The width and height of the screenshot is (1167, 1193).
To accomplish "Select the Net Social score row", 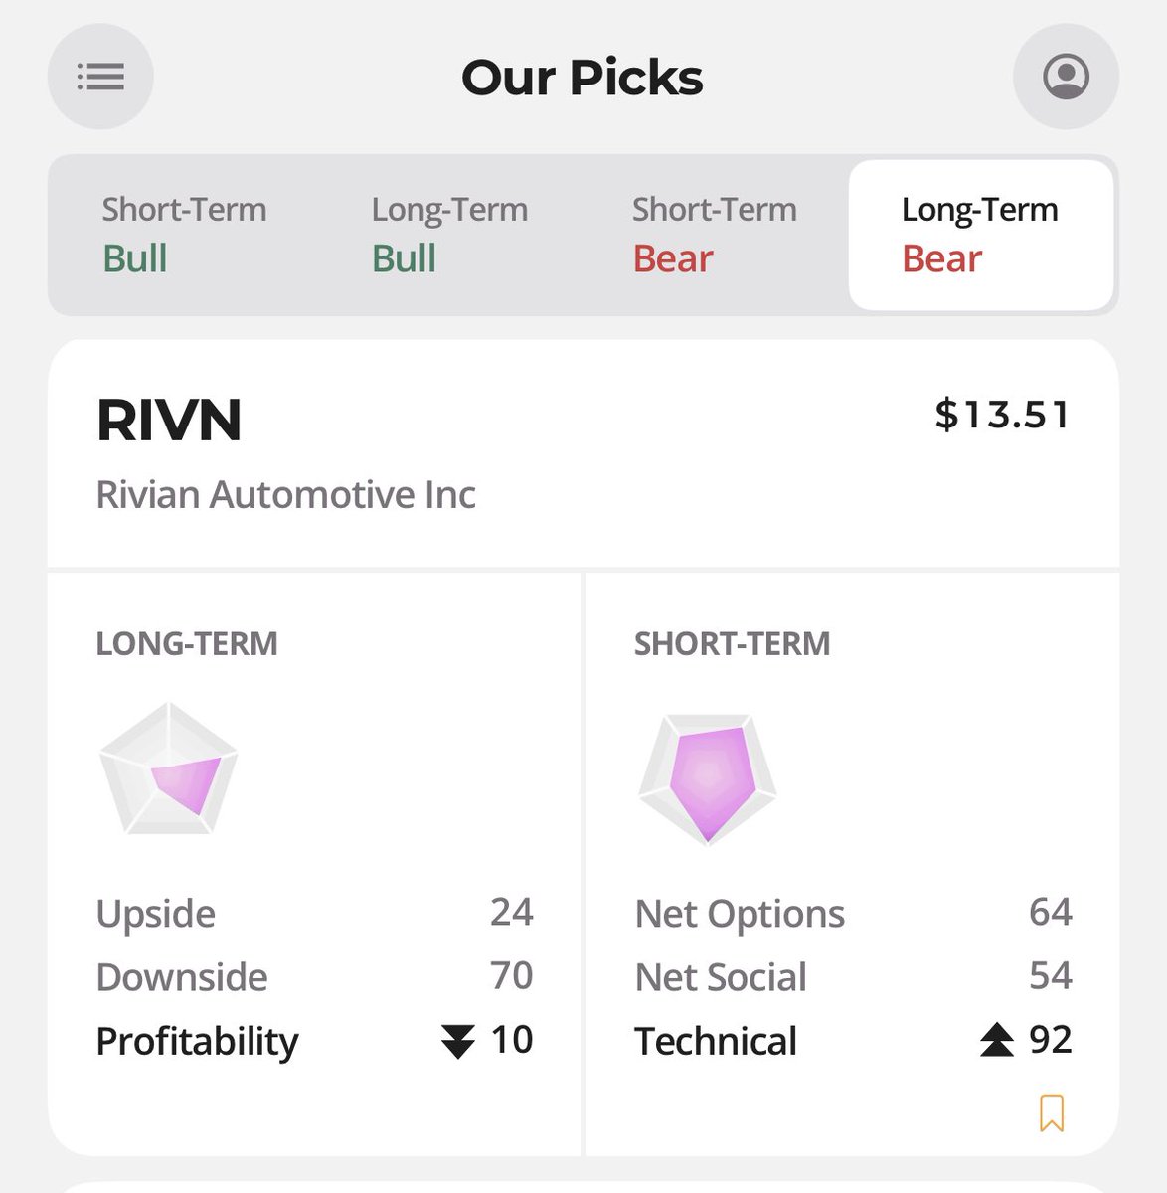I will [853, 976].
